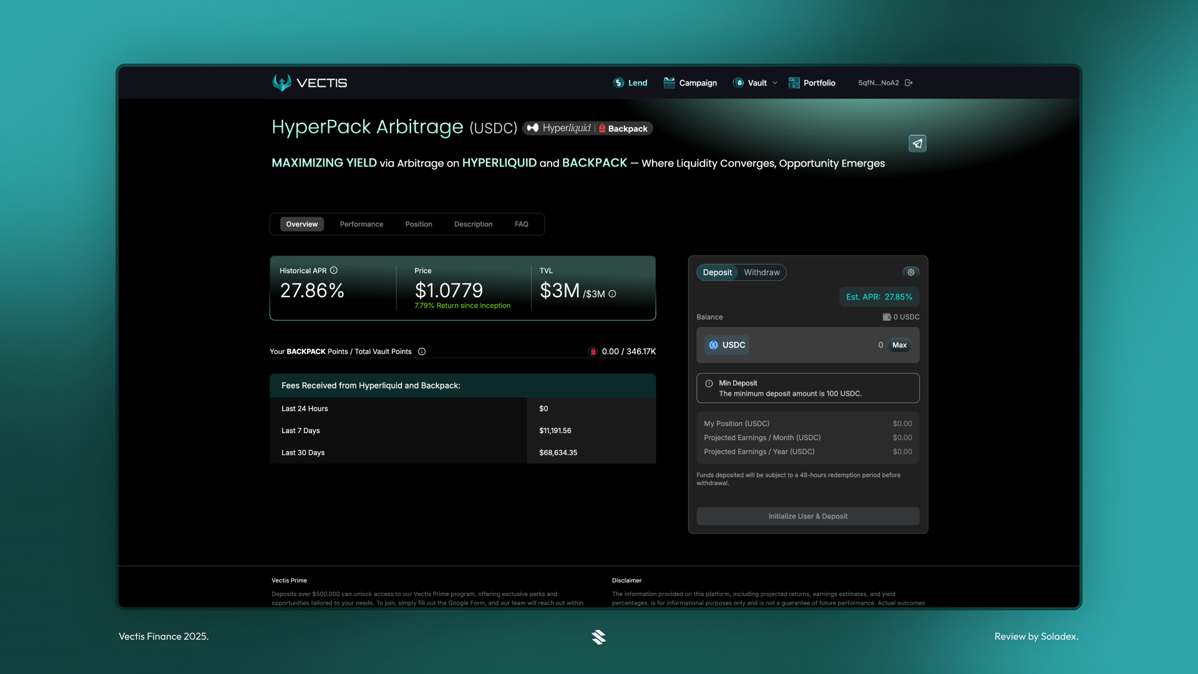Viewport: 1198px width, 674px height.
Task: Click Initialize User & Deposit button
Action: point(808,517)
